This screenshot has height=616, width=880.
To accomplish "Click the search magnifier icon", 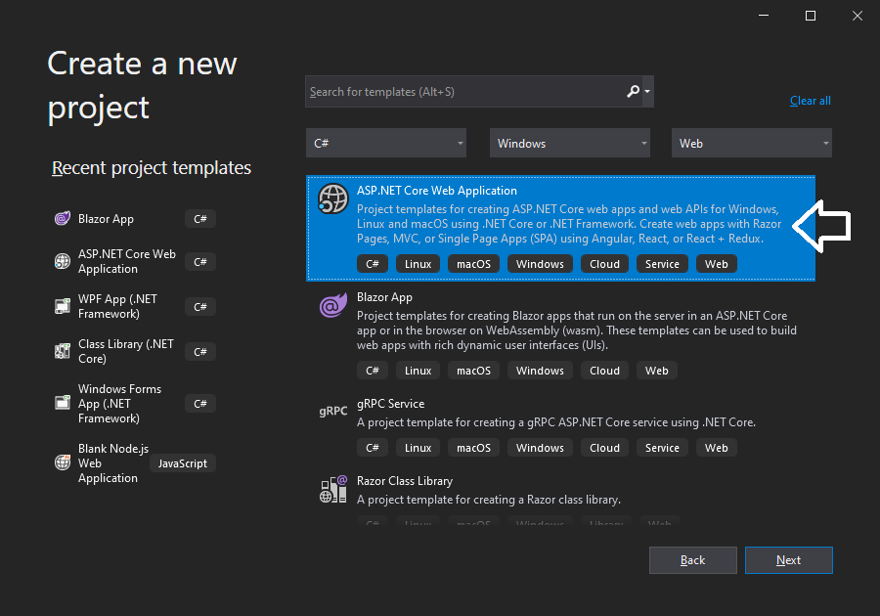I will (x=633, y=91).
